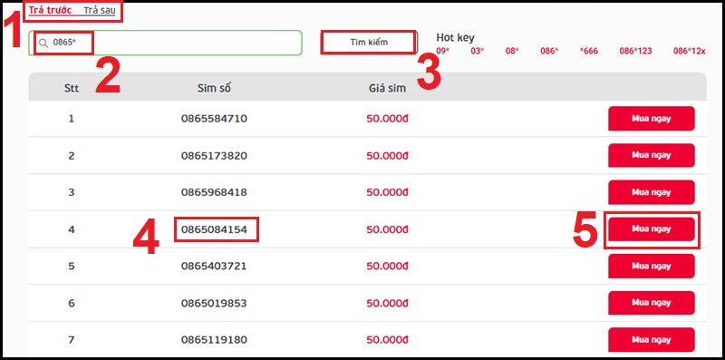Select the 08* hot key

coord(512,51)
